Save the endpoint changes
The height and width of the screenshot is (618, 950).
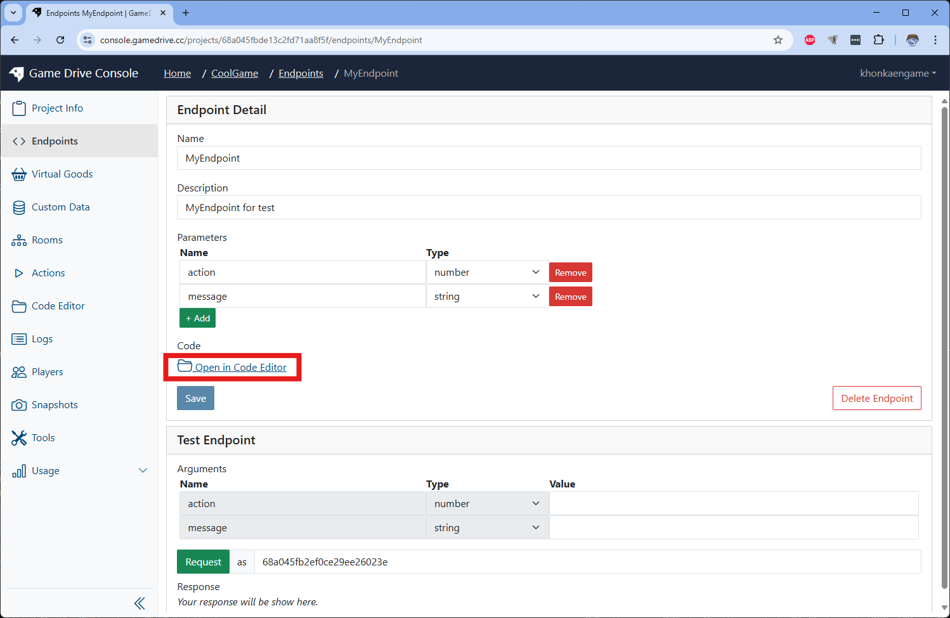(x=195, y=398)
